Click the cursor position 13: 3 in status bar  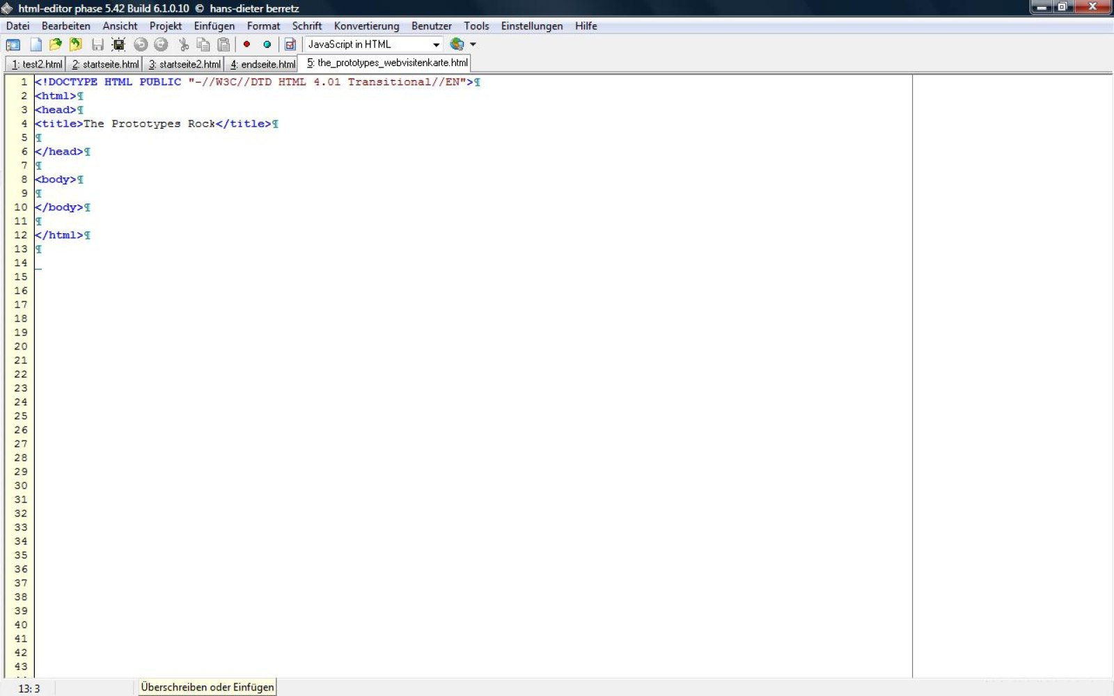pos(29,688)
